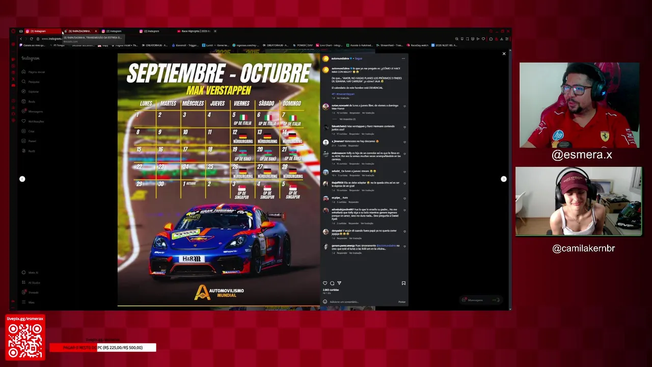Reload the page
This screenshot has width=652, height=367.
[31, 39]
